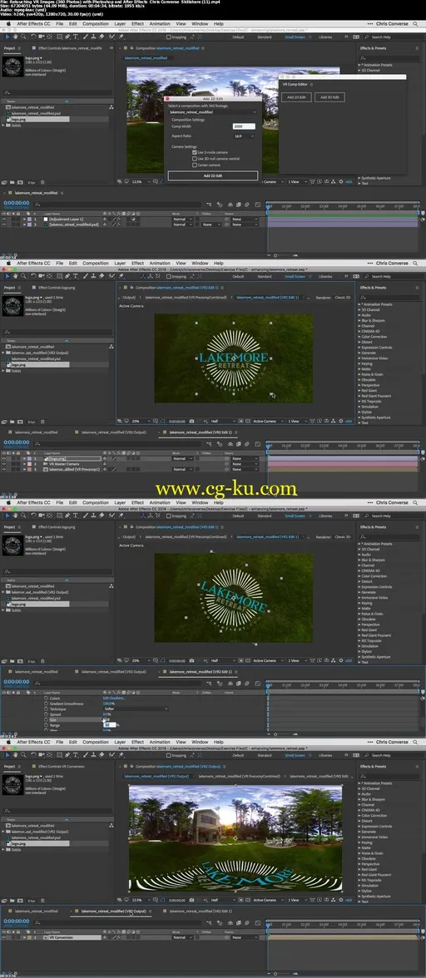This screenshot has width=426, height=978.
Task: Click Apple menu icon in first frame
Action: [8, 23]
